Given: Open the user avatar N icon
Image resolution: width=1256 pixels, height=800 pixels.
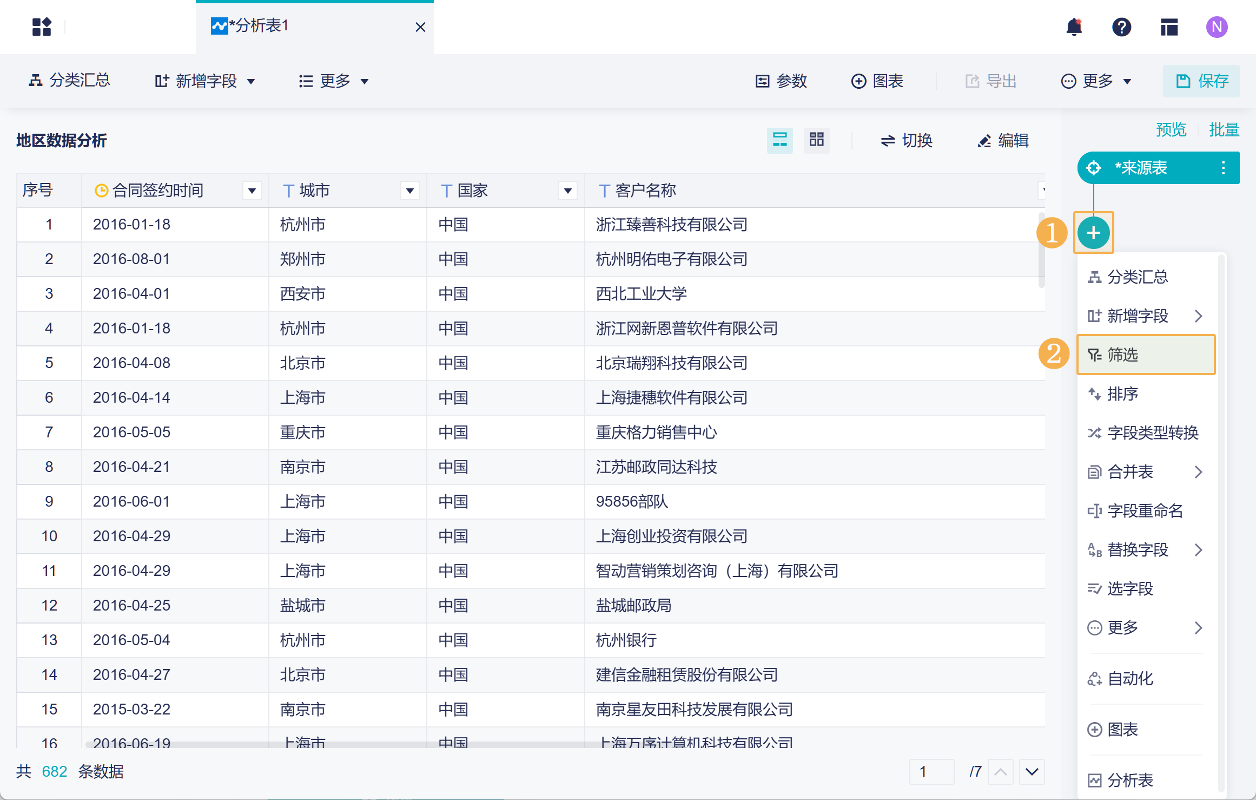Looking at the screenshot, I should coord(1217,27).
